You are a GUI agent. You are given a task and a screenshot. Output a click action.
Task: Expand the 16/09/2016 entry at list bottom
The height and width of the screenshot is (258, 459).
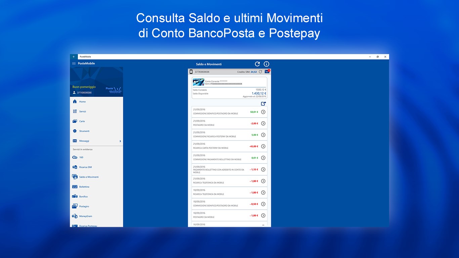tap(263, 224)
